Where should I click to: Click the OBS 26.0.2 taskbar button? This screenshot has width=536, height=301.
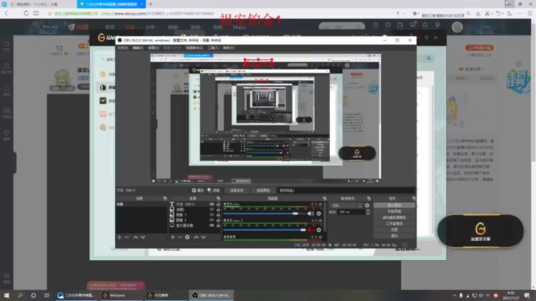[211, 295]
